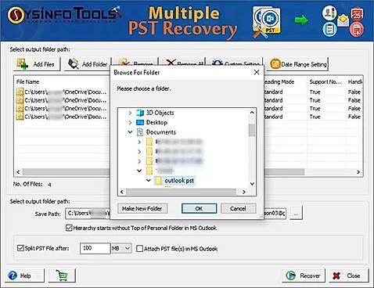This screenshot has height=288, width=374.
Task: Click the Remove All red X icon
Action: [171, 63]
